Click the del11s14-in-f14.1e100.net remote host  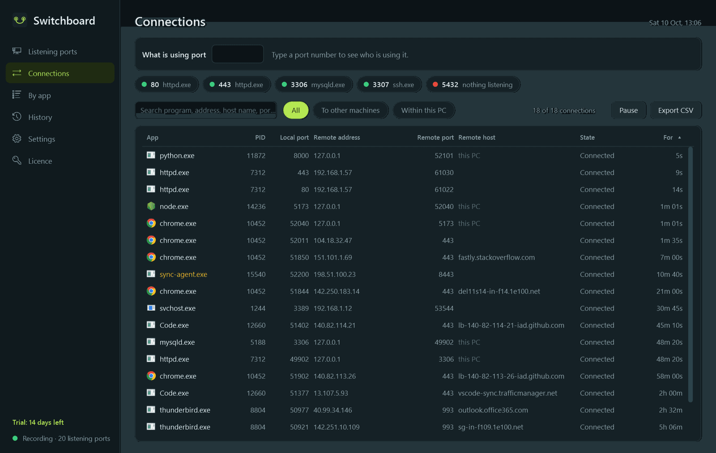click(x=499, y=291)
